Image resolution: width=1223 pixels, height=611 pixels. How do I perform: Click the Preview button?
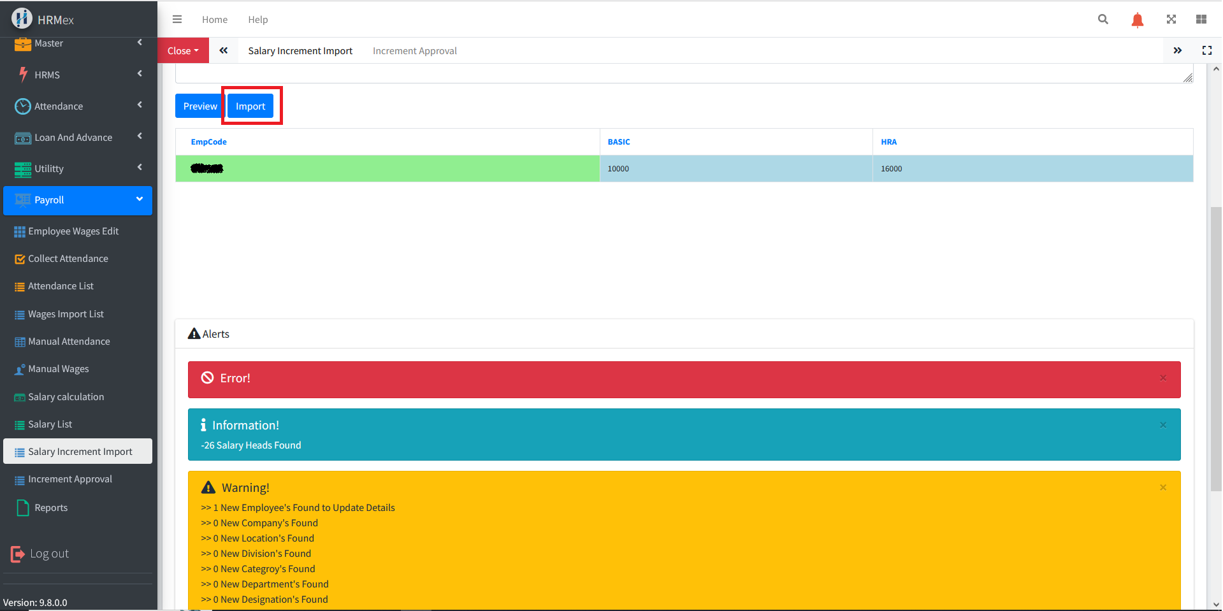coord(199,106)
